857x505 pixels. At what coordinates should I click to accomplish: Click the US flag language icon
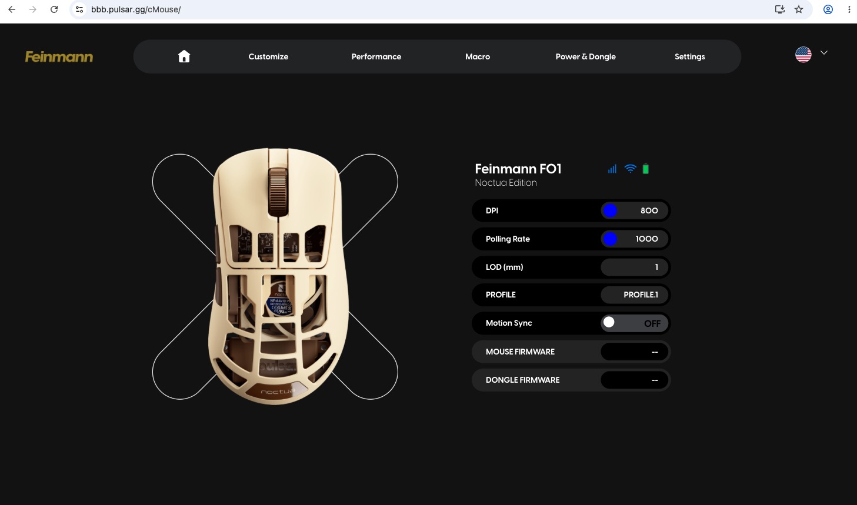pyautogui.click(x=803, y=55)
